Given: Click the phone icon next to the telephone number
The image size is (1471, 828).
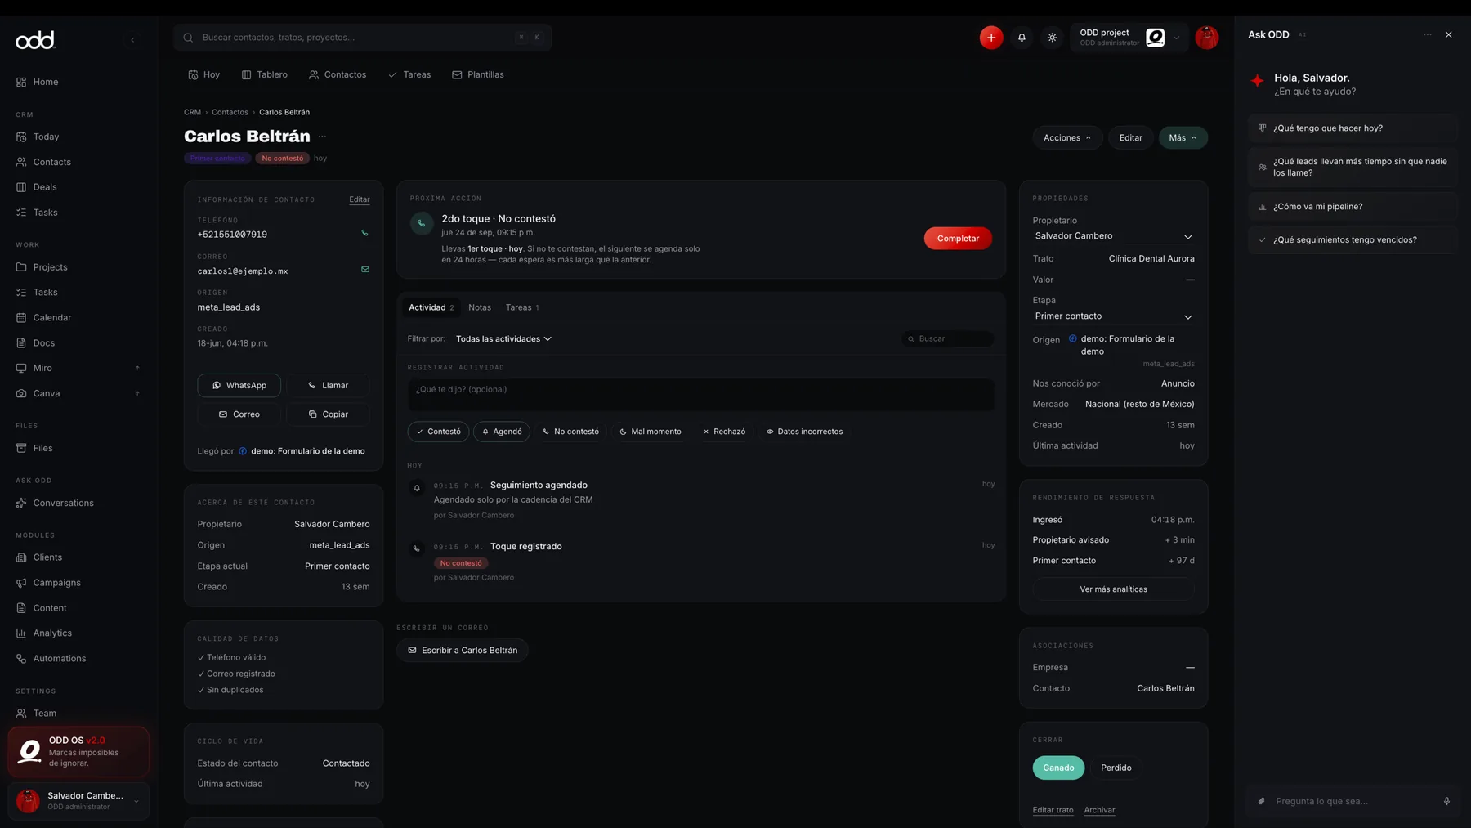Looking at the screenshot, I should (365, 233).
